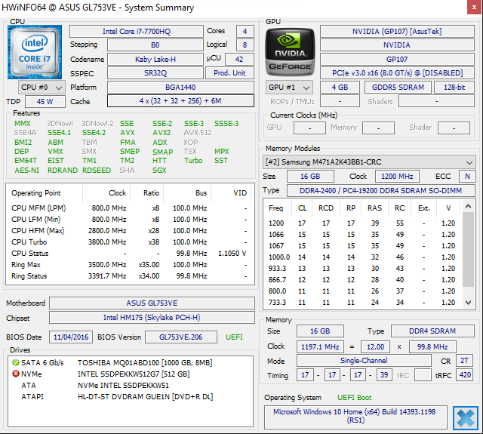The height and width of the screenshot is (434, 483).
Task: Click the ASUS GL753VE motherboard field
Action: click(x=152, y=303)
